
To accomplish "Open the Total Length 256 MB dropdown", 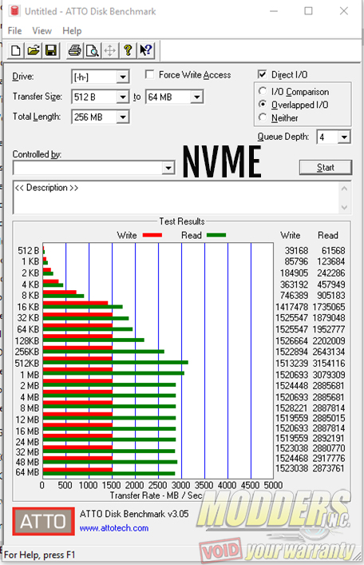I will point(123,117).
